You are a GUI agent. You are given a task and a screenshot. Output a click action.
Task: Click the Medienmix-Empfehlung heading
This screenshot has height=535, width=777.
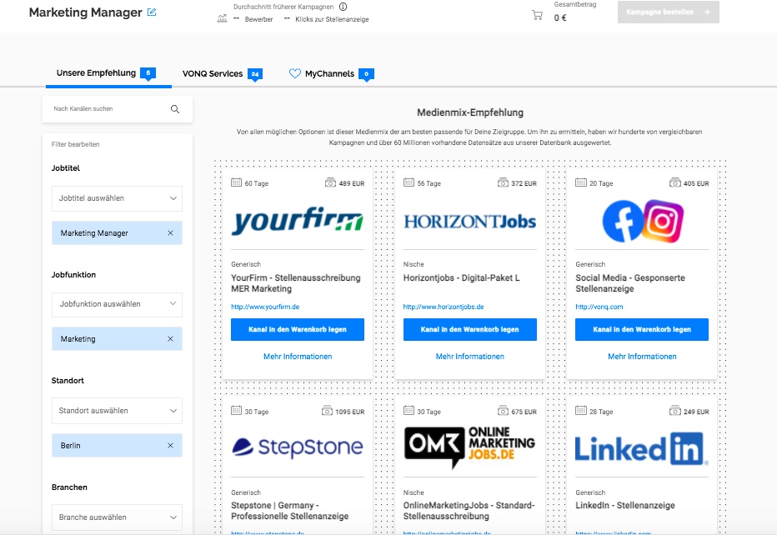tap(469, 112)
